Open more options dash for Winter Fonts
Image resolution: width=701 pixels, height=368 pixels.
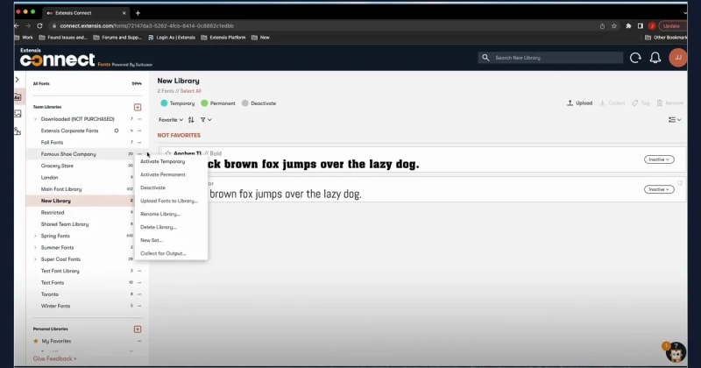(x=139, y=306)
